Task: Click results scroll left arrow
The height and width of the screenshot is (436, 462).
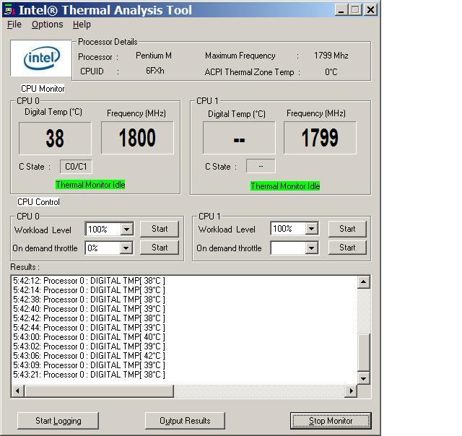Action: pos(17,391)
